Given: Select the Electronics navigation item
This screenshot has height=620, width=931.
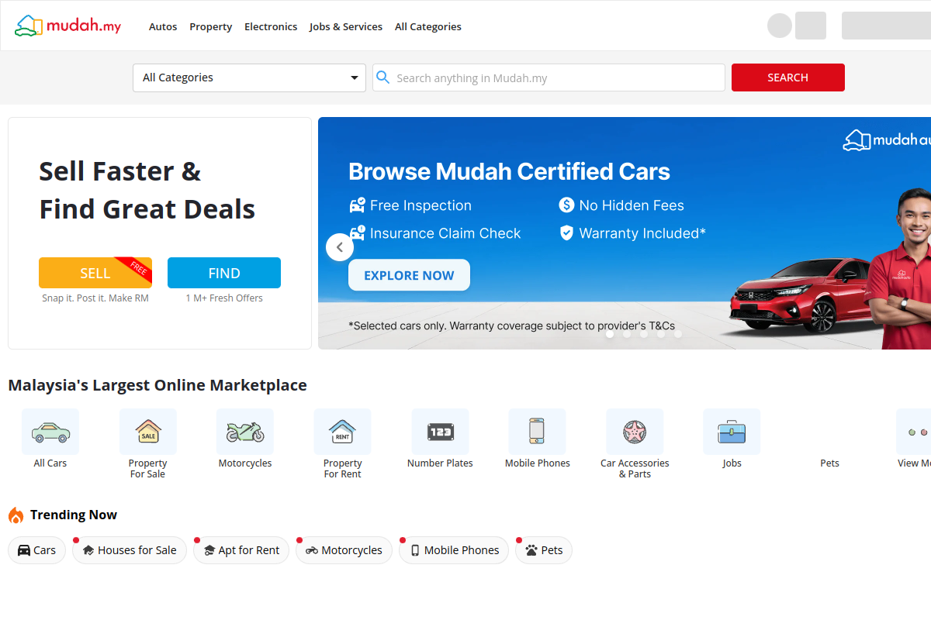Looking at the screenshot, I should pos(271,26).
